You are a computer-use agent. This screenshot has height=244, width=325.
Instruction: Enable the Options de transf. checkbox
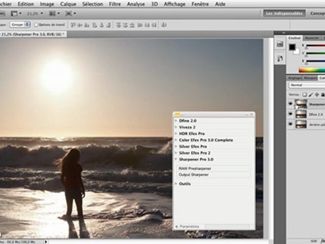(36, 25)
